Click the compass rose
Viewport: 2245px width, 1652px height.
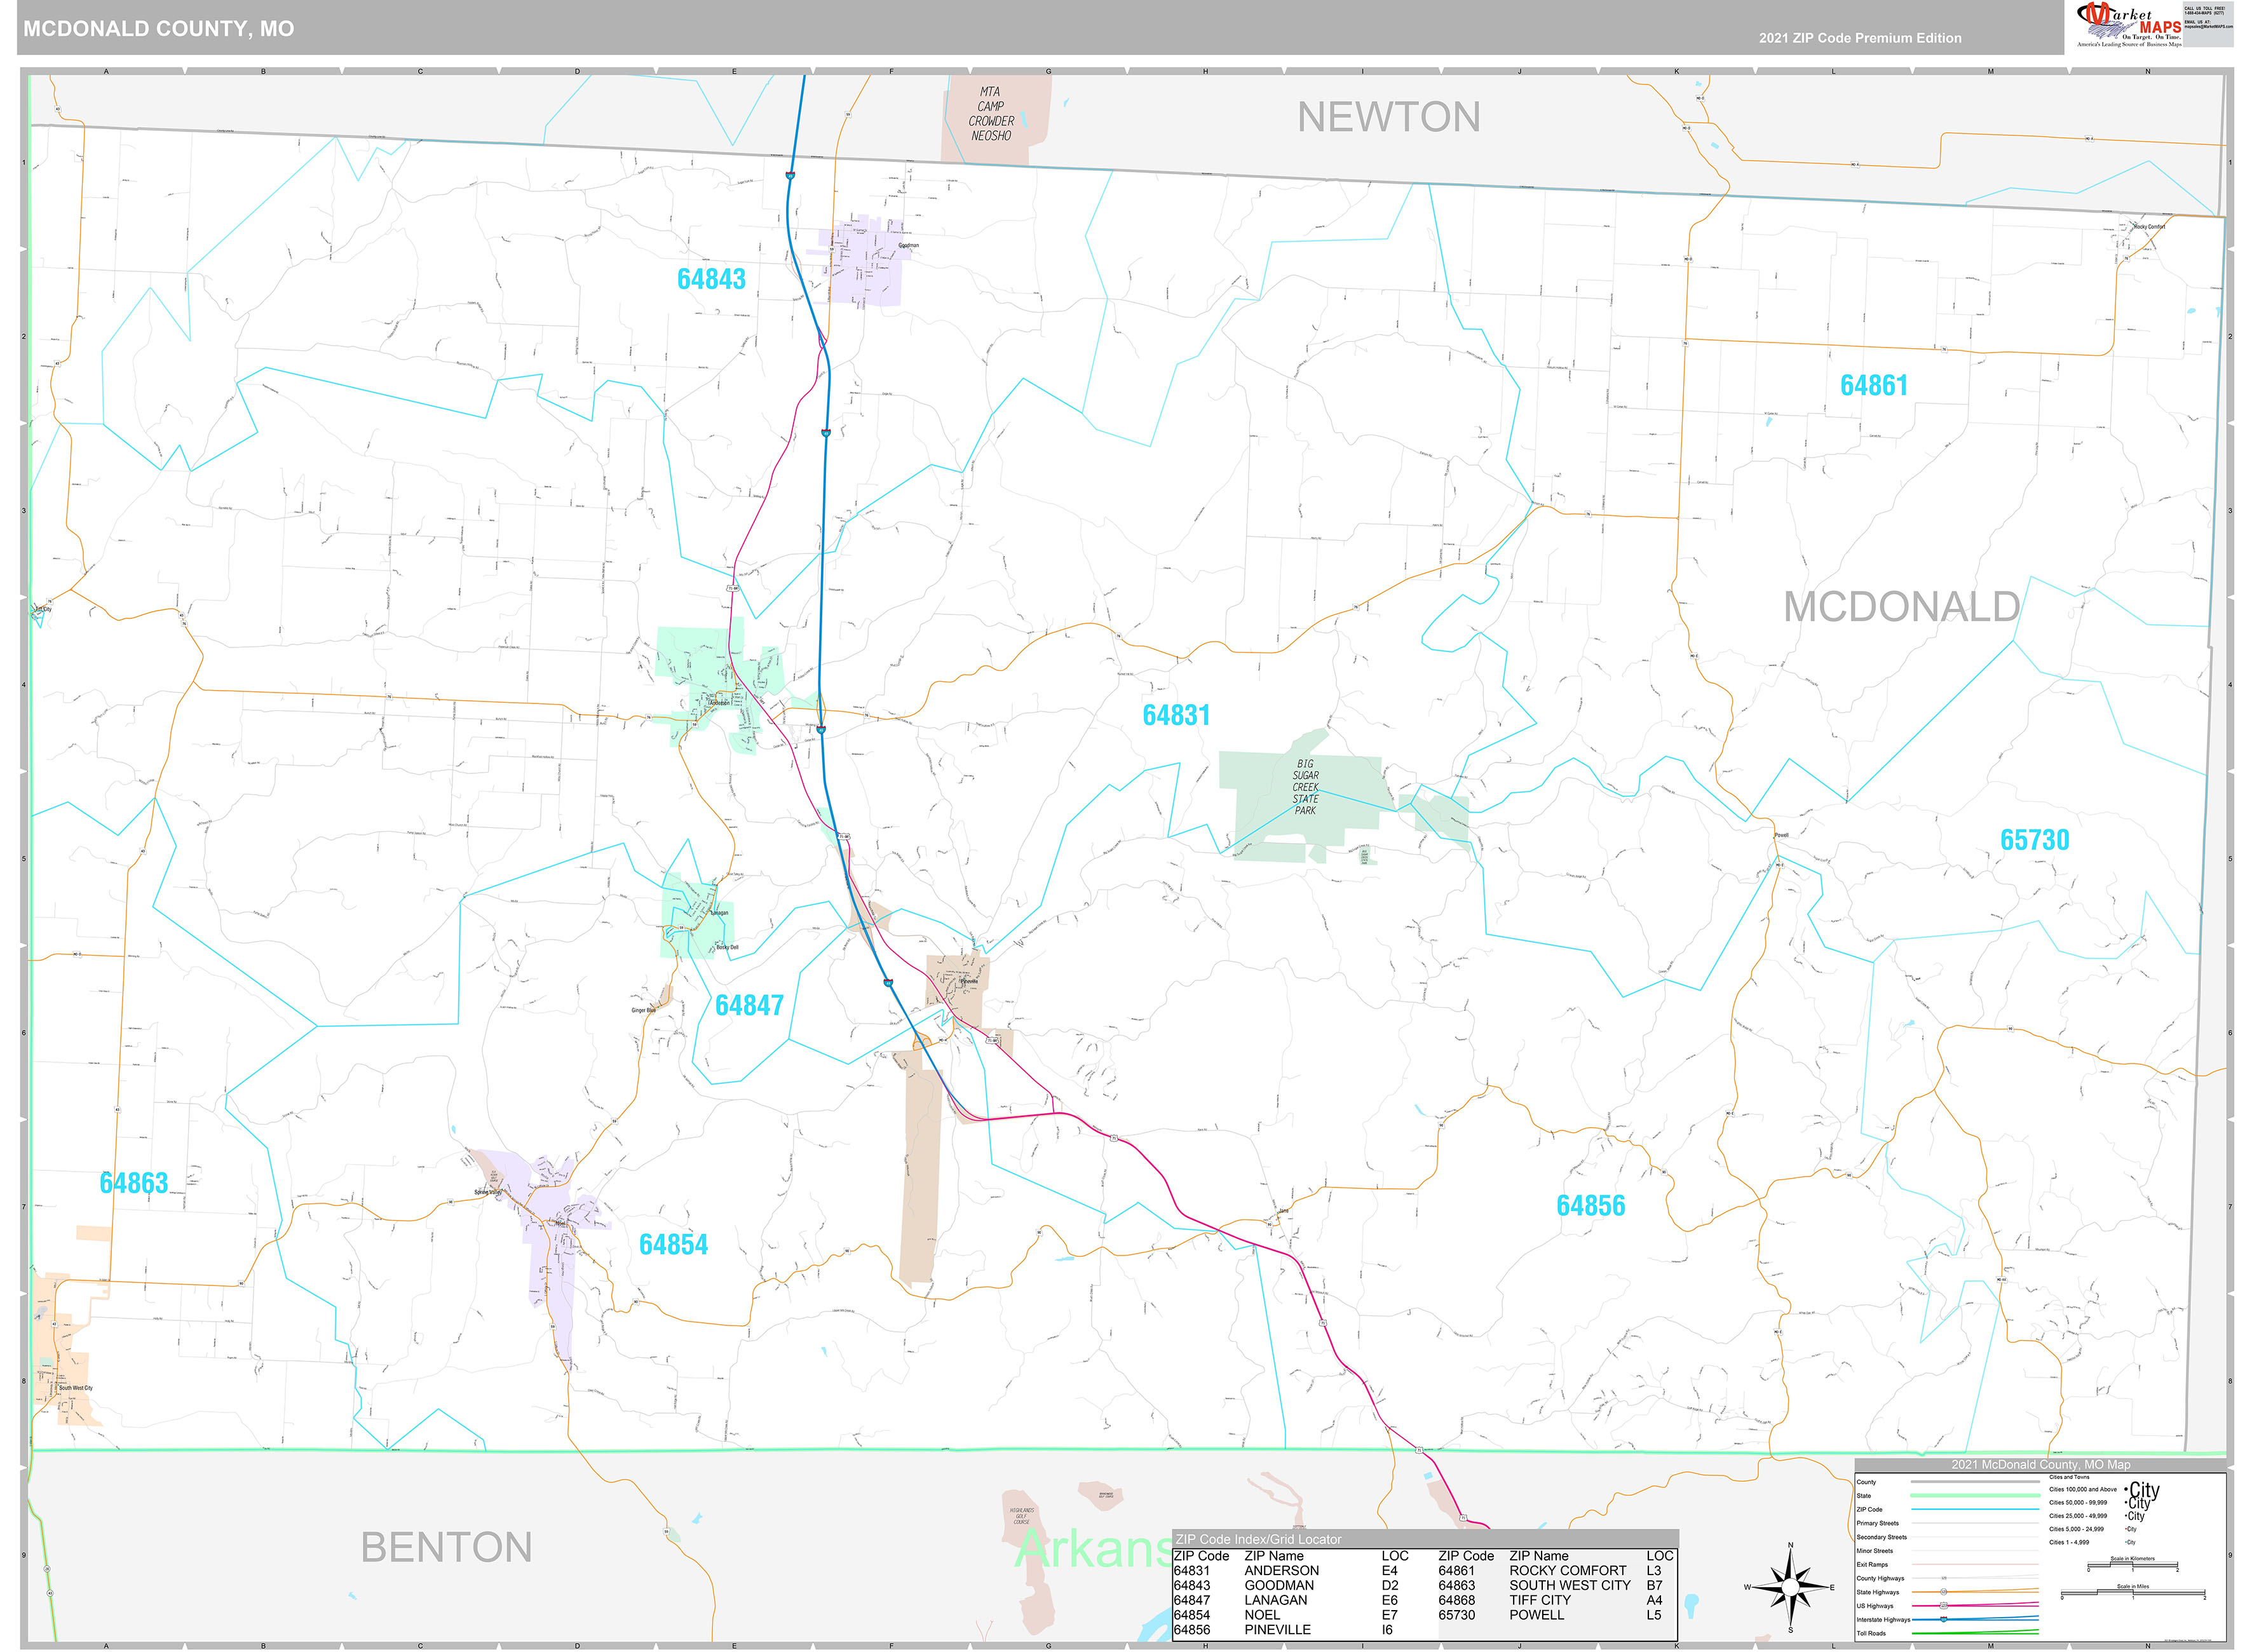pyautogui.click(x=1790, y=1587)
